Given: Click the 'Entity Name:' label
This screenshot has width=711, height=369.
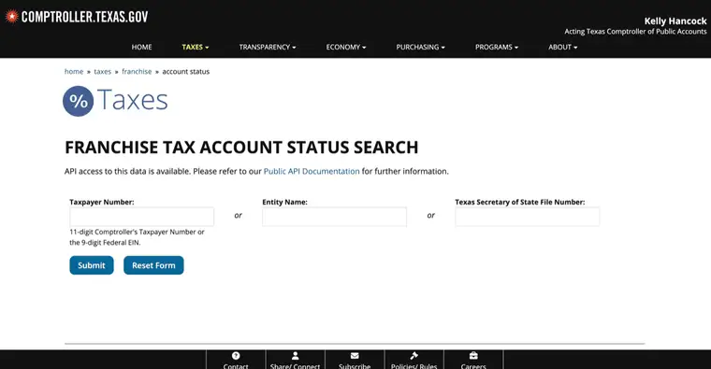Looking at the screenshot, I should click(284, 202).
